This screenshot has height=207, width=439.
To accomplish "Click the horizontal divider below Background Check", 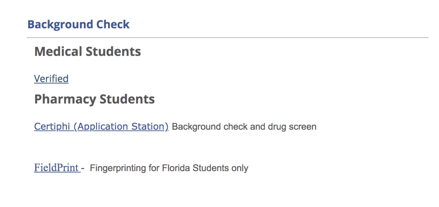I will 228,38.
